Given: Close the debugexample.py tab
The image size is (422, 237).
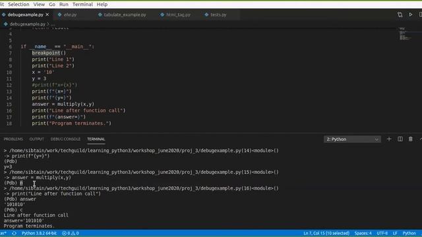Looking at the screenshot, I should tap(47, 14).
